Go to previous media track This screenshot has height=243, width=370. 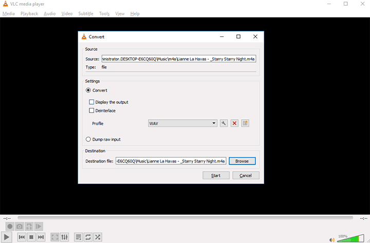[22, 237]
